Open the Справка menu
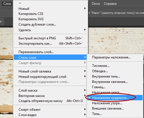144x118 pixels. click(110, 4)
